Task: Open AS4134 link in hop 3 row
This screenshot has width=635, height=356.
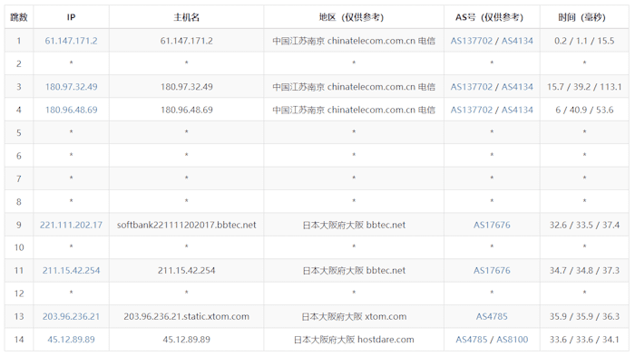Action: point(517,87)
